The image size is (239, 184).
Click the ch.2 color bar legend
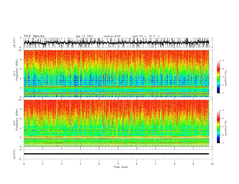point(218,127)
